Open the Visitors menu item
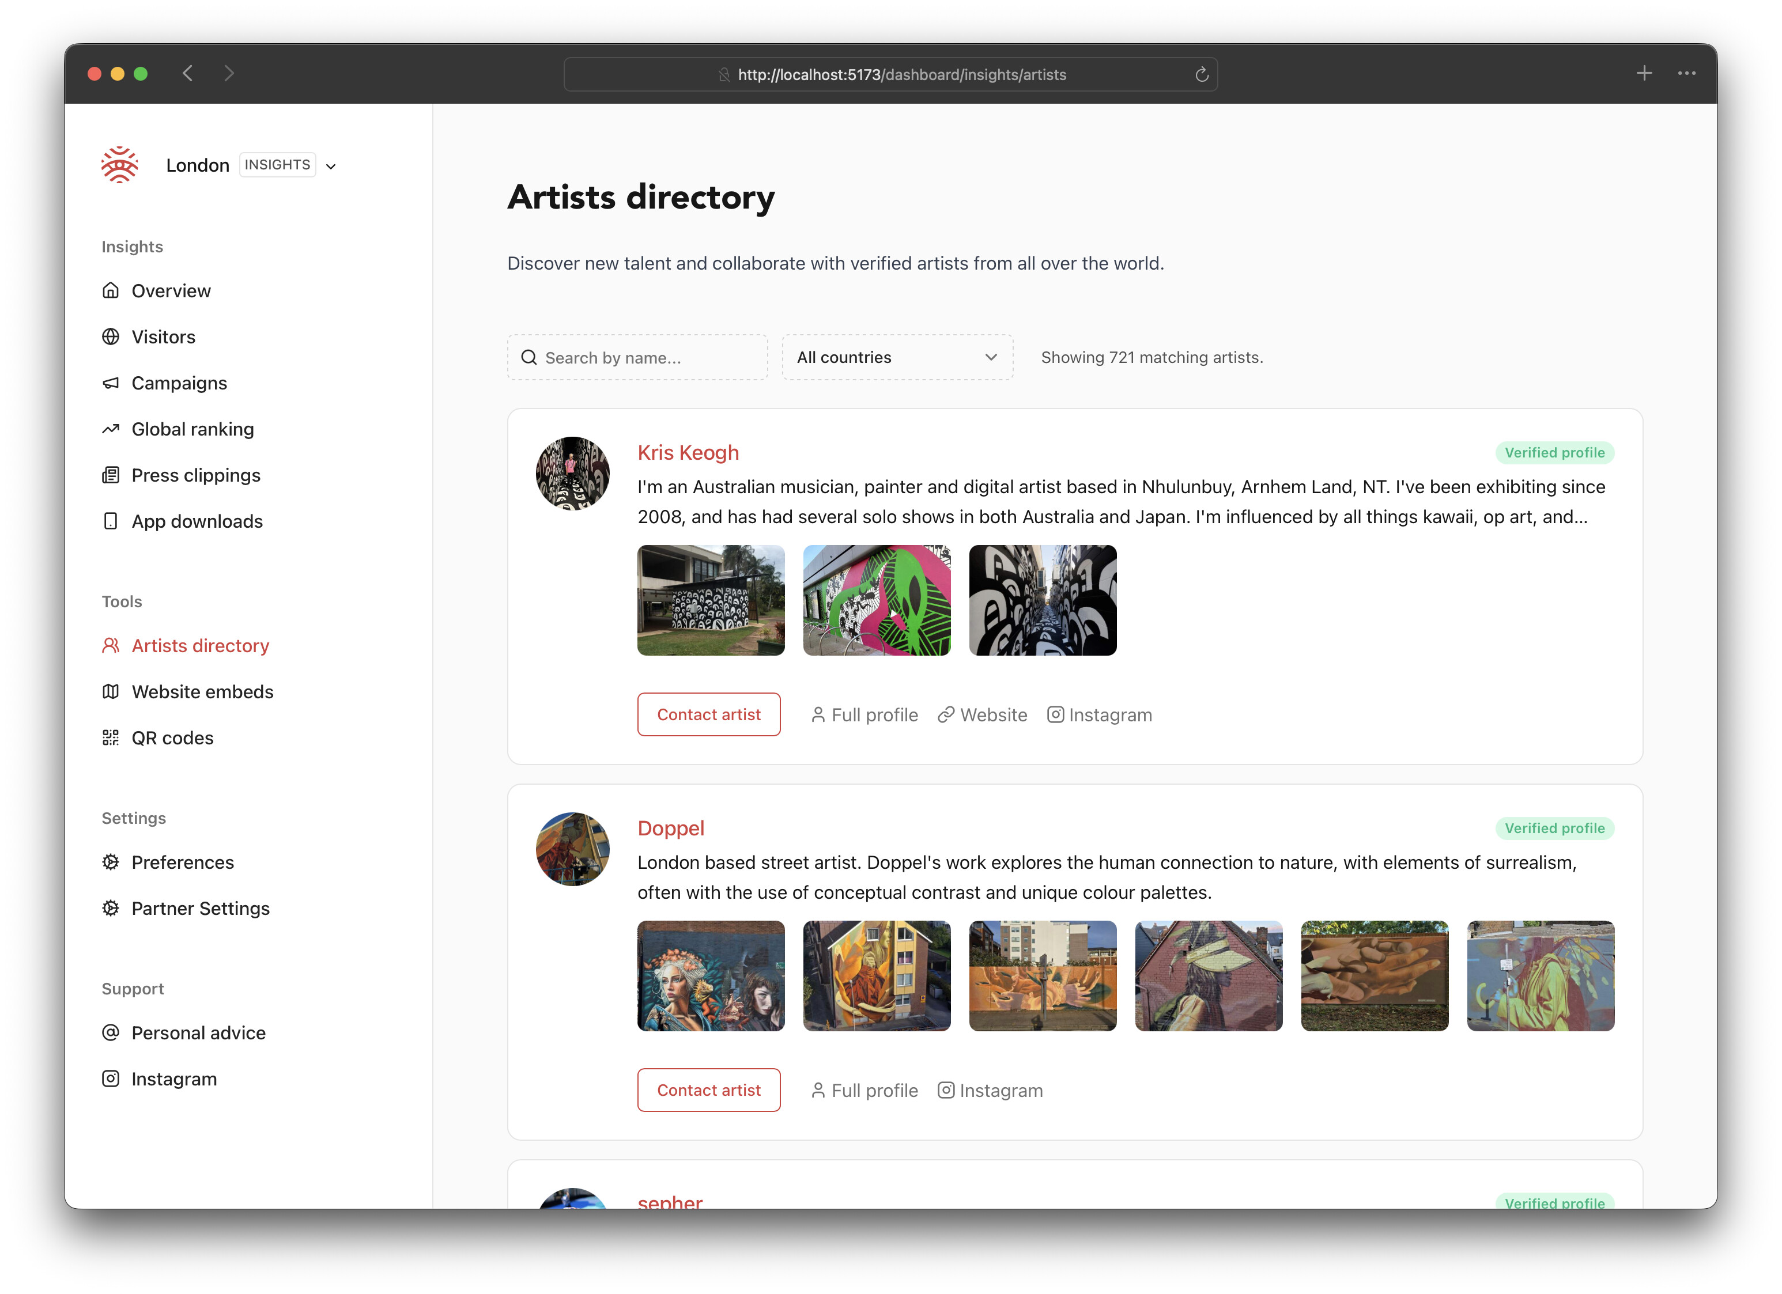Viewport: 1782px width, 1294px height. pyautogui.click(x=163, y=337)
